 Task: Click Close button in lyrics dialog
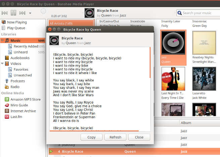(139, 137)
